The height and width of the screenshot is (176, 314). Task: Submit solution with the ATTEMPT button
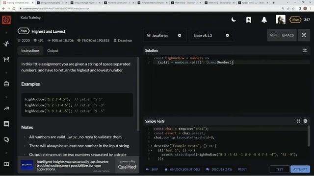pyautogui.click(x=300, y=169)
